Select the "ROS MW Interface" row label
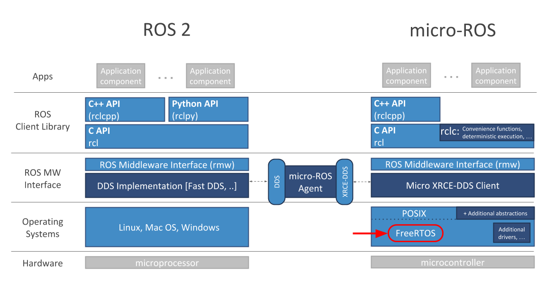 [42, 179]
